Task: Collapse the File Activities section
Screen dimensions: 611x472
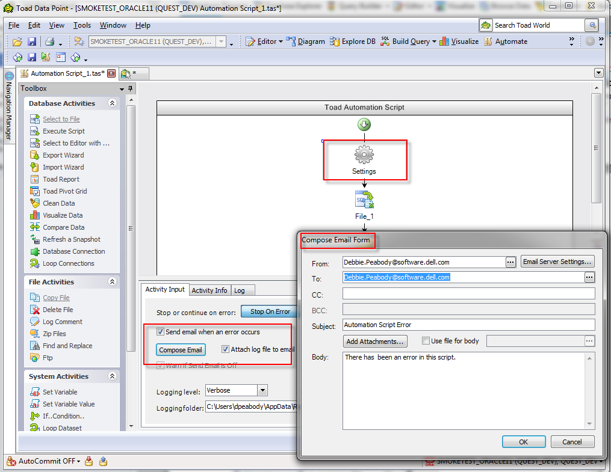Action: (x=112, y=282)
